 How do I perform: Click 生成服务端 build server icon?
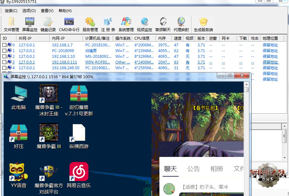203,24
